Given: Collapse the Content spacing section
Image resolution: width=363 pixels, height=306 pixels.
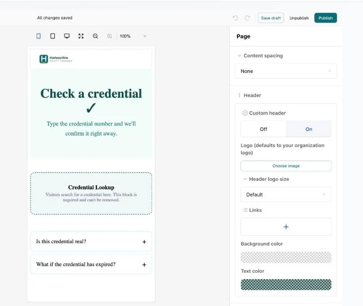Looking at the screenshot, I should [x=240, y=56].
